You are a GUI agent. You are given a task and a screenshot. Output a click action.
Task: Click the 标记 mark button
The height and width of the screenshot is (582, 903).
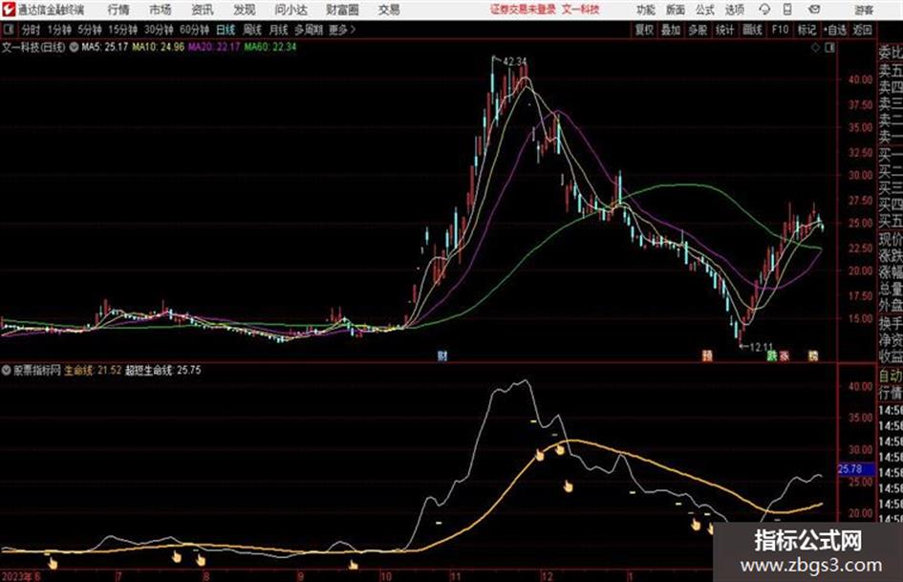[x=806, y=30]
